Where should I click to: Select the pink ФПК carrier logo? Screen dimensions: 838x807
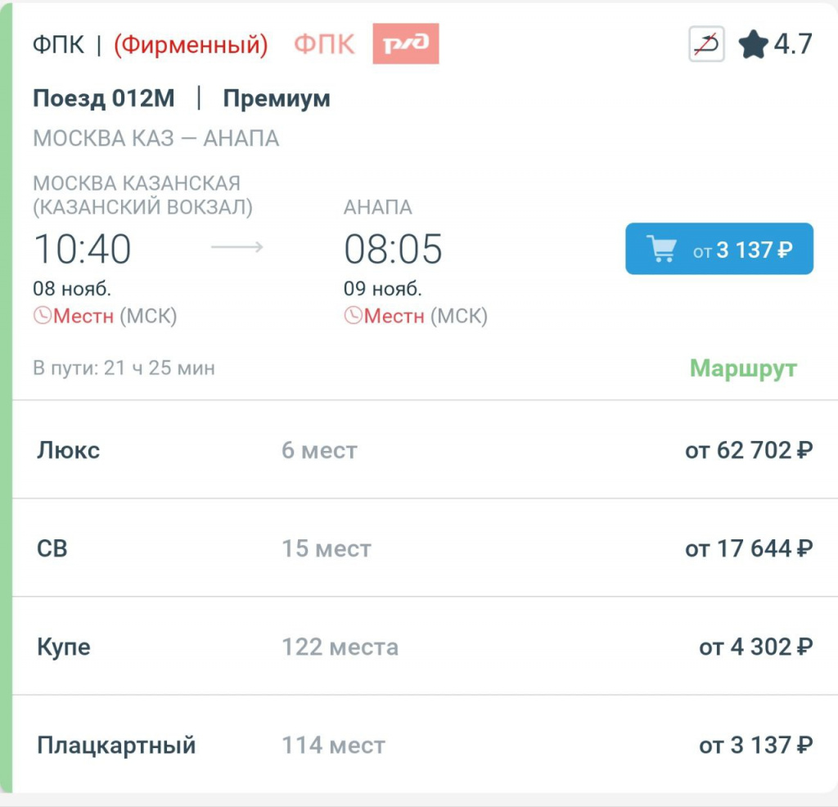324,42
